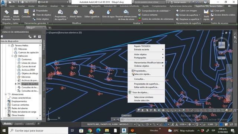Click the Visor de objetos ribbon button
The width and height of the screenshot is (238, 134).
pyautogui.click(x=42, y=15)
